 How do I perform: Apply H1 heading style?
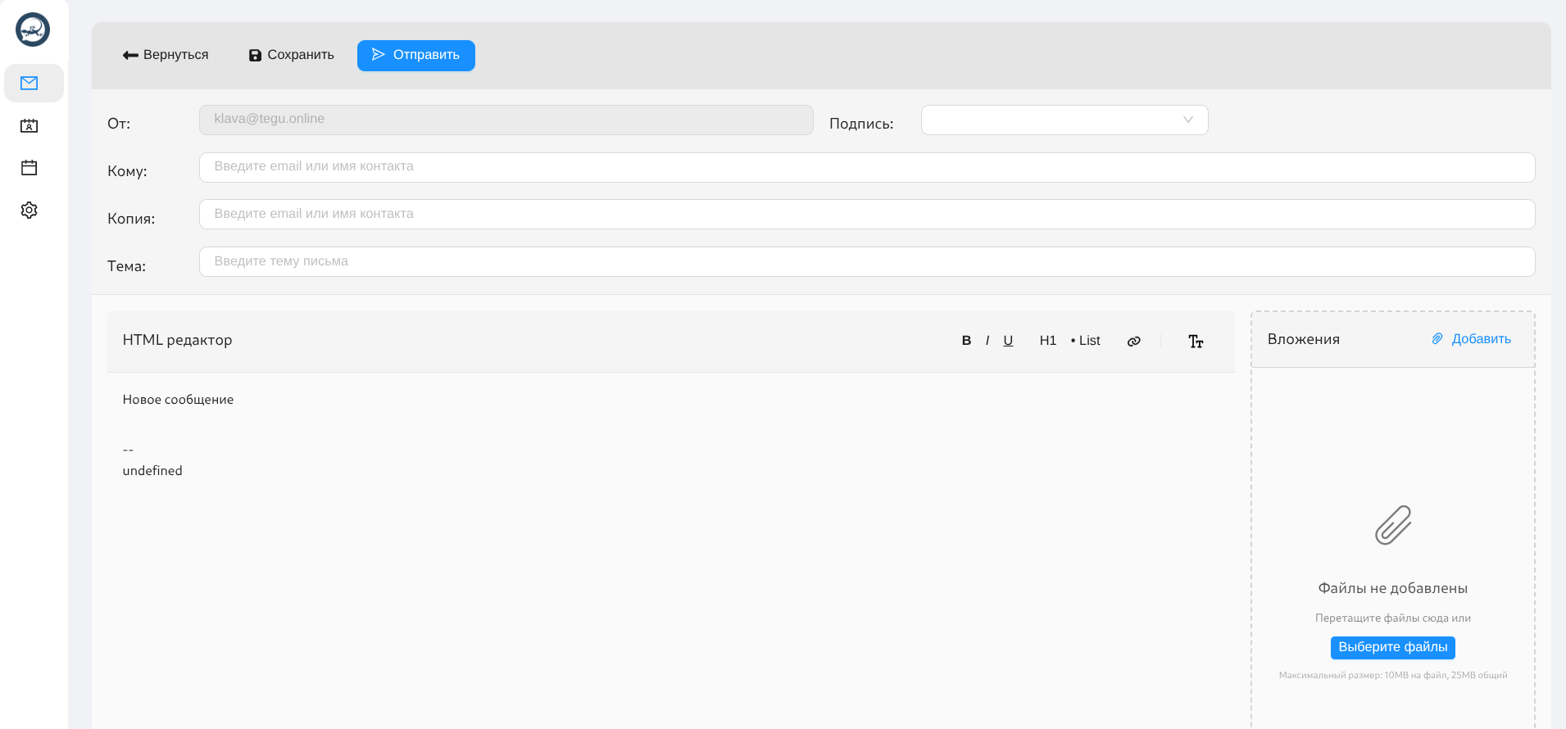[x=1047, y=341]
